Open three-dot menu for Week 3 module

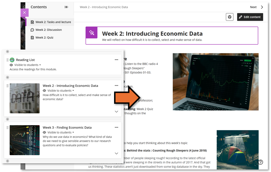pyautogui.click(x=116, y=127)
